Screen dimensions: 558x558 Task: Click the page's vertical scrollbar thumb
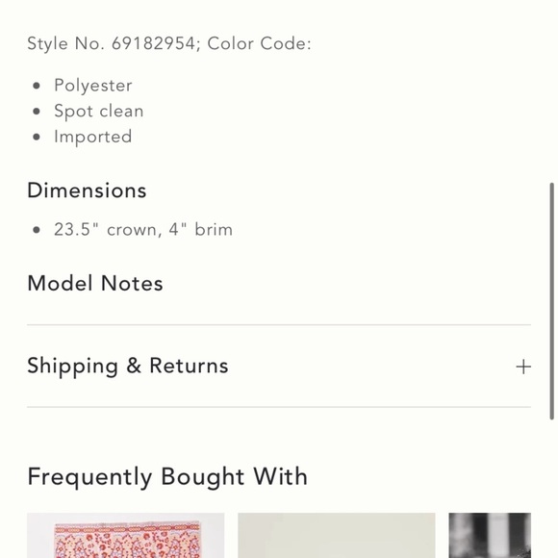pyautogui.click(x=551, y=301)
